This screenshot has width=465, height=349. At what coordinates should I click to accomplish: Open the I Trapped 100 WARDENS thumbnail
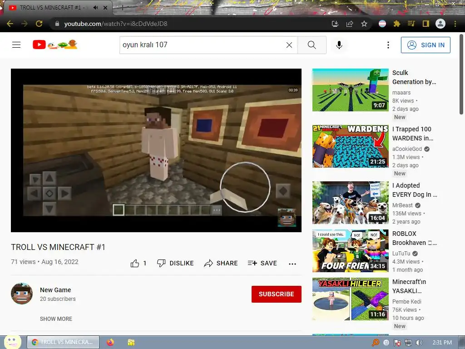[x=350, y=146]
